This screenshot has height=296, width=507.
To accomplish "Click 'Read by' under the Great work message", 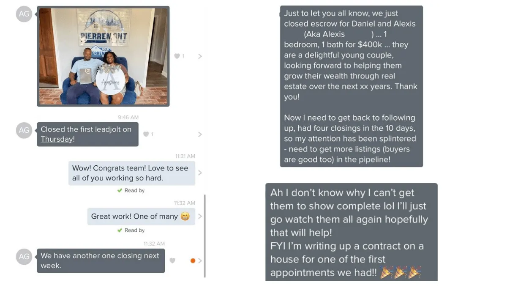I will 134,230.
